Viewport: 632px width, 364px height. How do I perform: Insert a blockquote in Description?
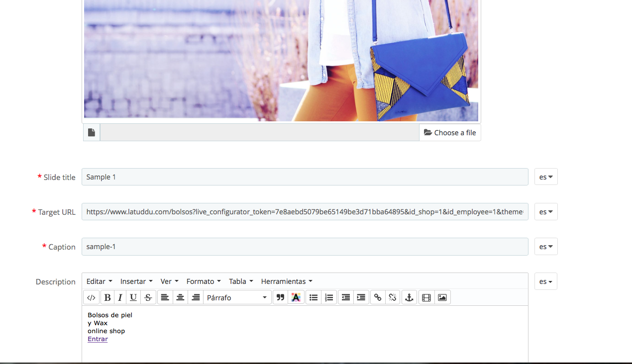280,297
